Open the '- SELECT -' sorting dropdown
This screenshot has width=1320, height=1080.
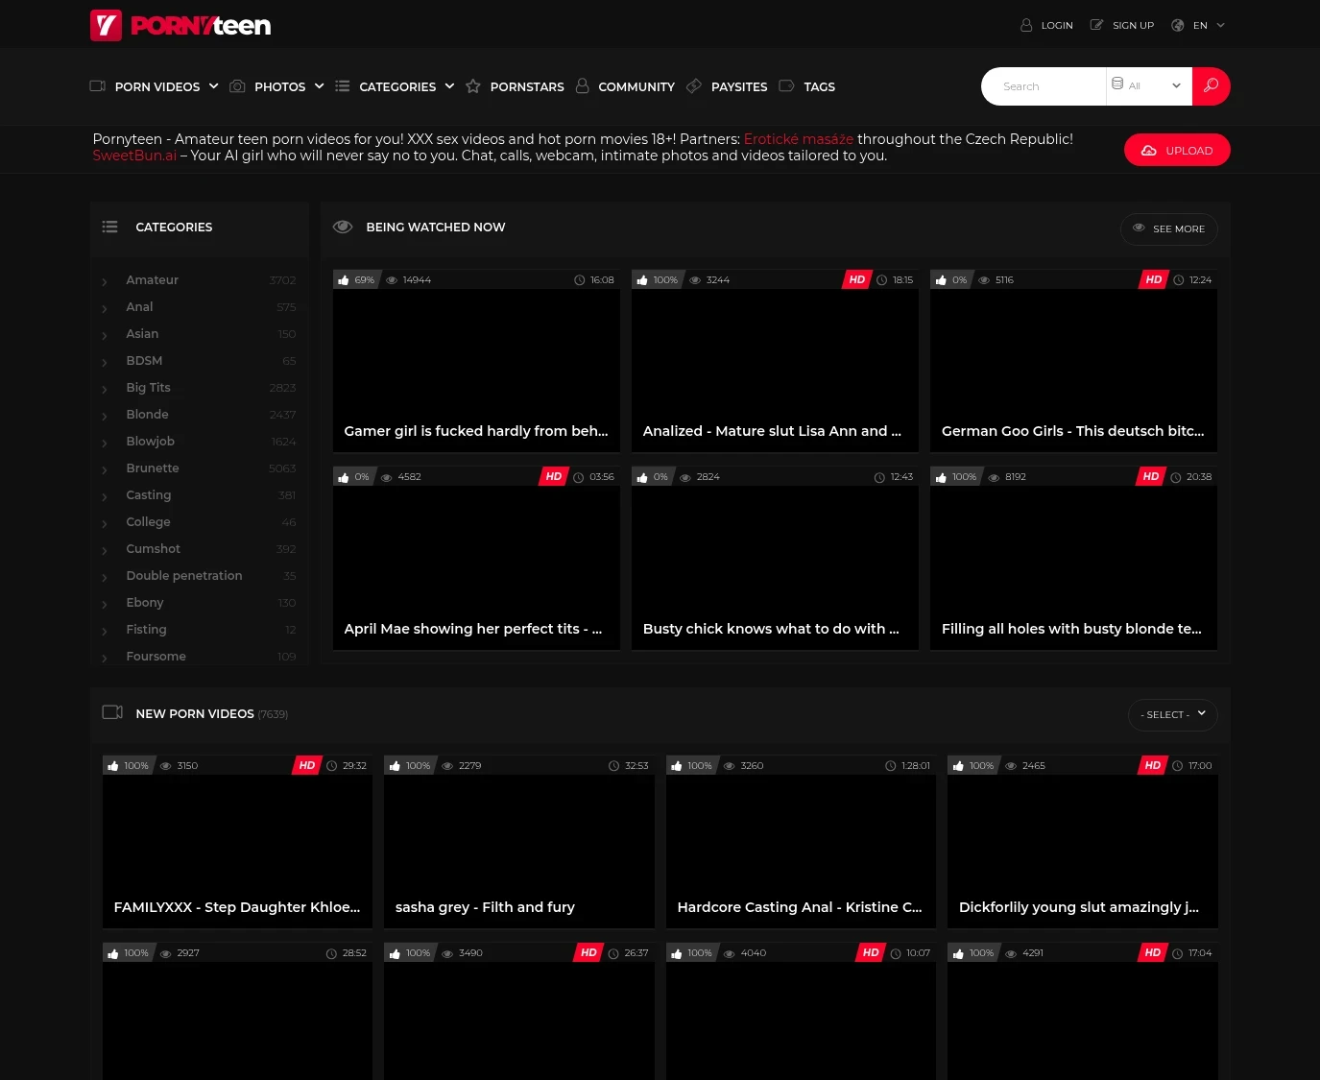point(1173,714)
